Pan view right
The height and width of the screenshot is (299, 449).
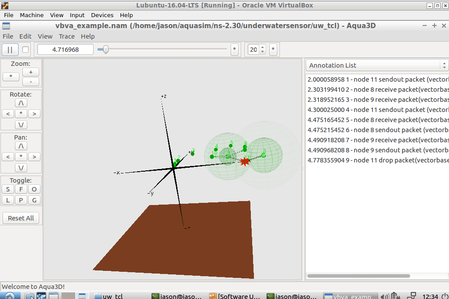coord(34,157)
